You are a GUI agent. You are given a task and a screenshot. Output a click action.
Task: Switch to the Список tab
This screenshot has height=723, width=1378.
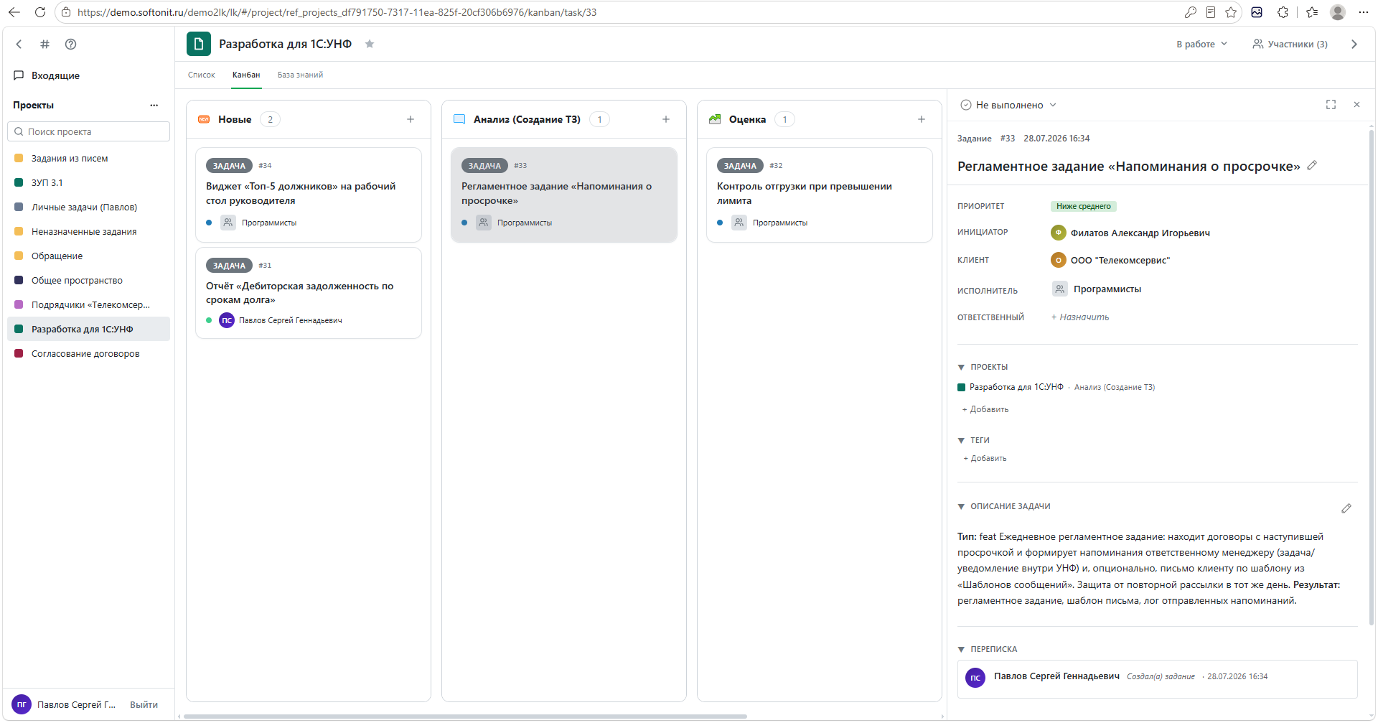point(202,75)
